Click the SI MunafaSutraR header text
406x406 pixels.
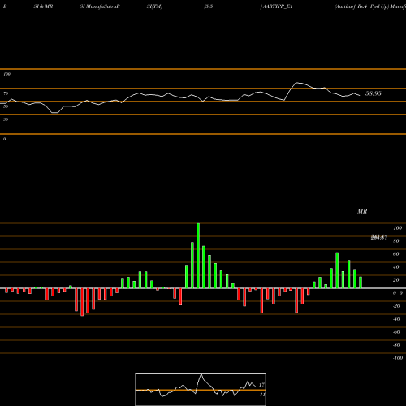click(100, 6)
